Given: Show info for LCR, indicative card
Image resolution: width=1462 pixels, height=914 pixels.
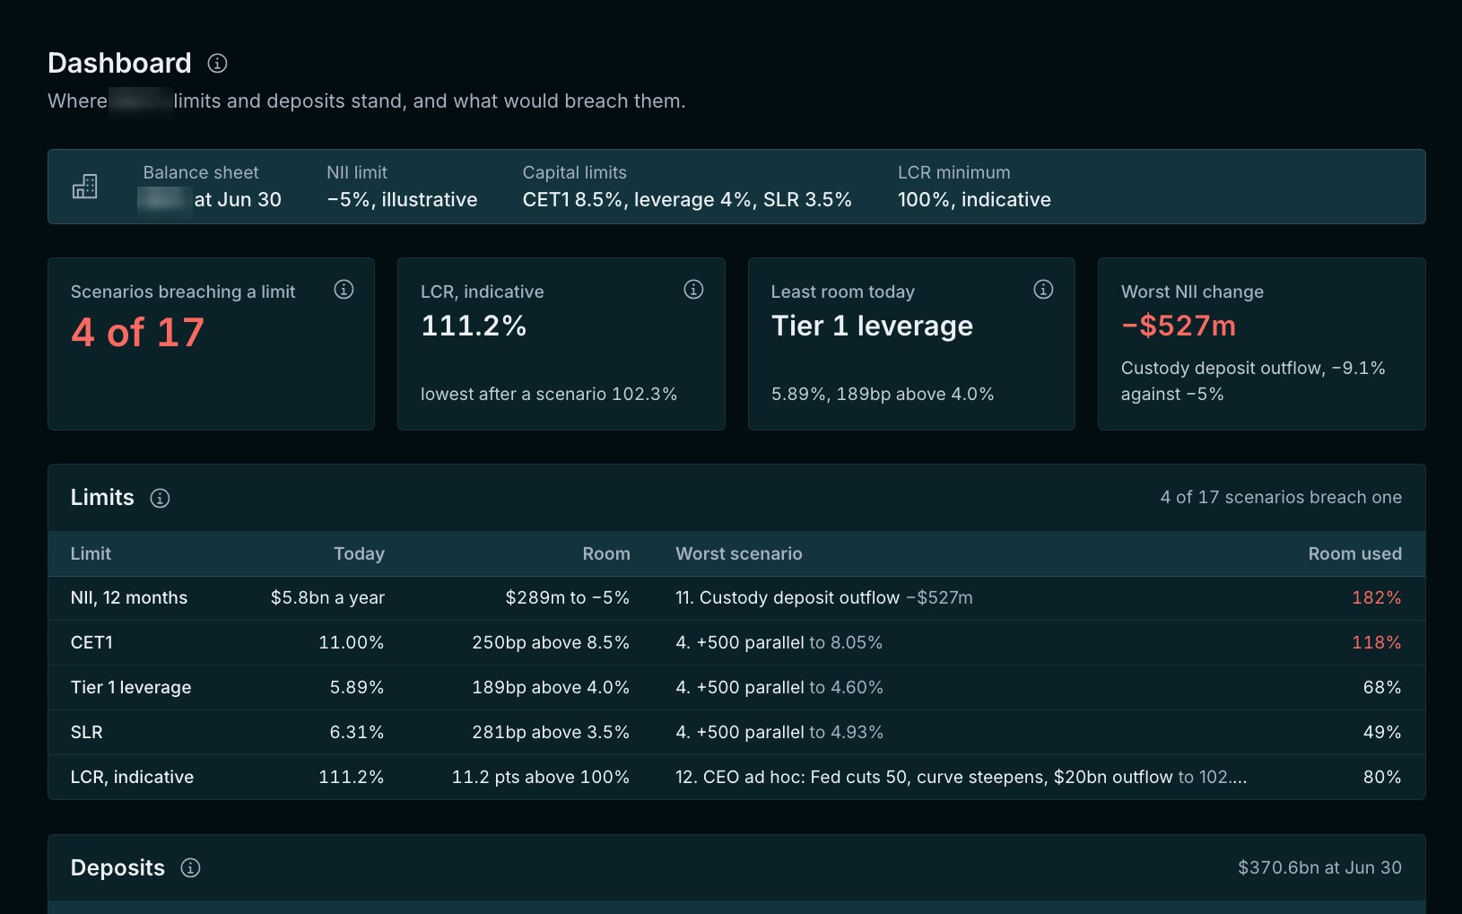Looking at the screenshot, I should click(x=693, y=289).
